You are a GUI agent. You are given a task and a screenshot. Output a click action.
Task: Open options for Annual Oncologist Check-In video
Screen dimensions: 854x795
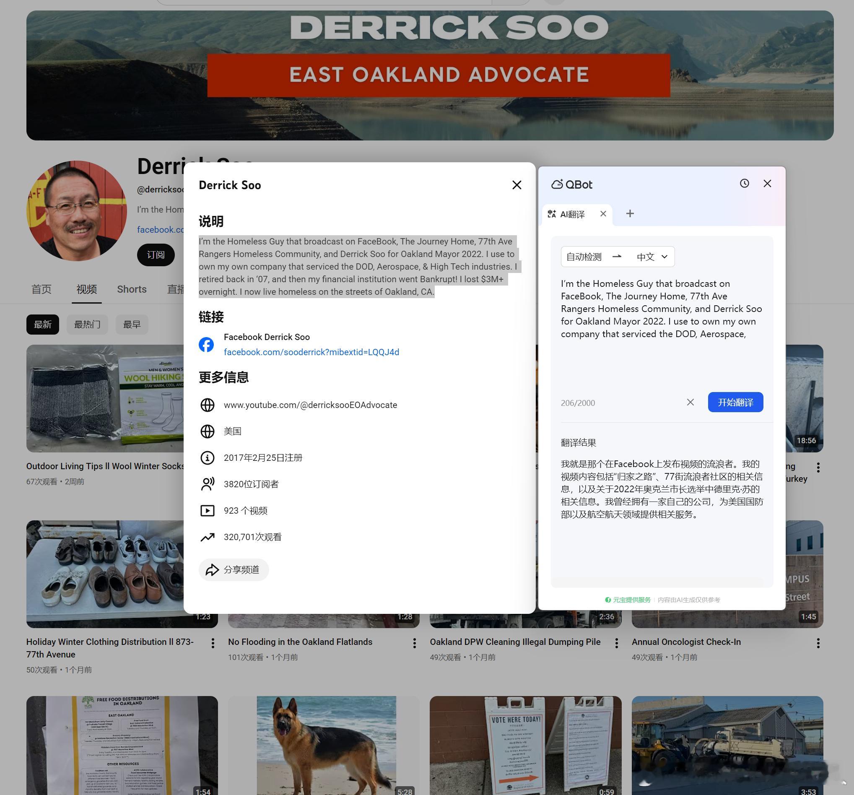pyautogui.click(x=818, y=643)
